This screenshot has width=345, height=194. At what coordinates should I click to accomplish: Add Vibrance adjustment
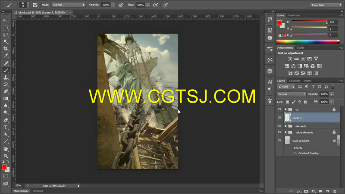(316, 59)
